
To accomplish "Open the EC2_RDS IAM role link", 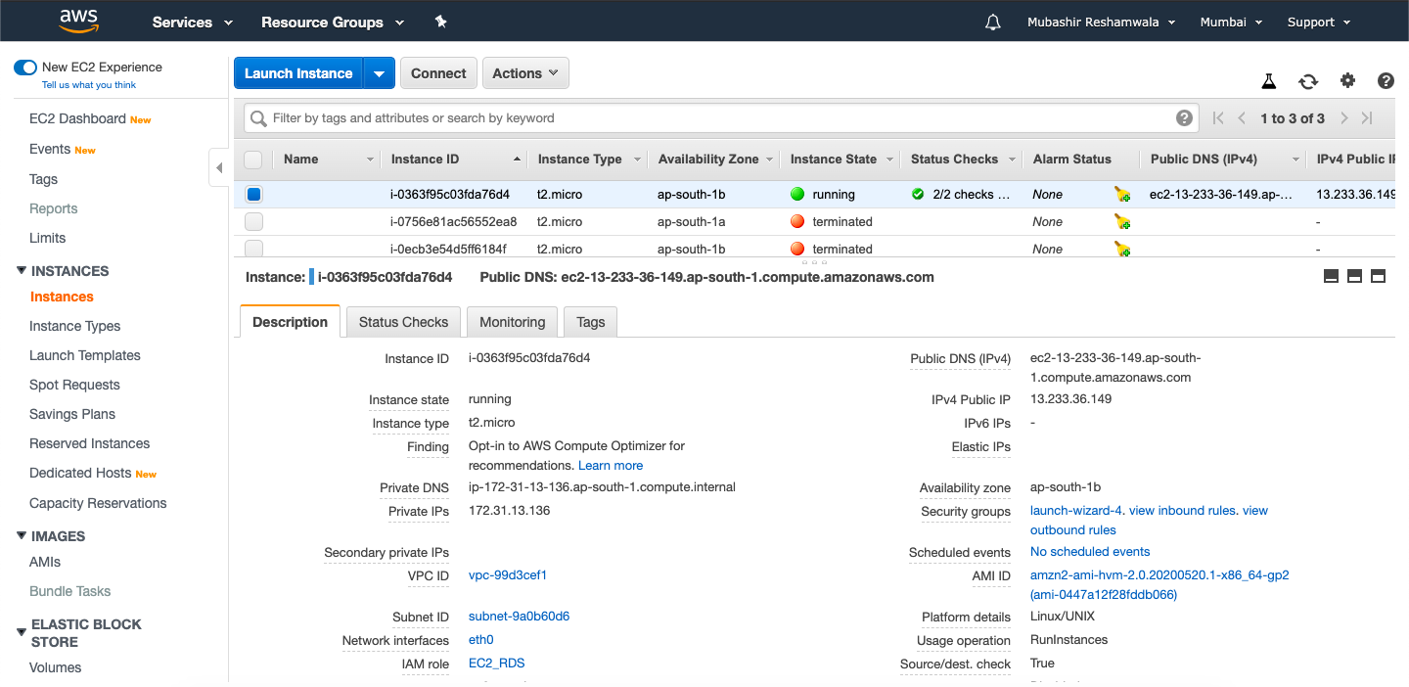I will tap(496, 664).
